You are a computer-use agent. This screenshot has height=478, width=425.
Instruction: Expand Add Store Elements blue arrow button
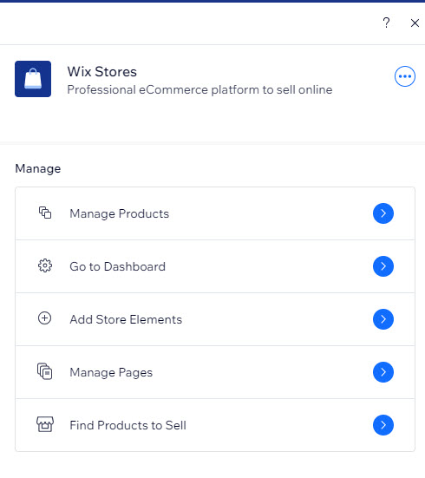click(x=382, y=319)
